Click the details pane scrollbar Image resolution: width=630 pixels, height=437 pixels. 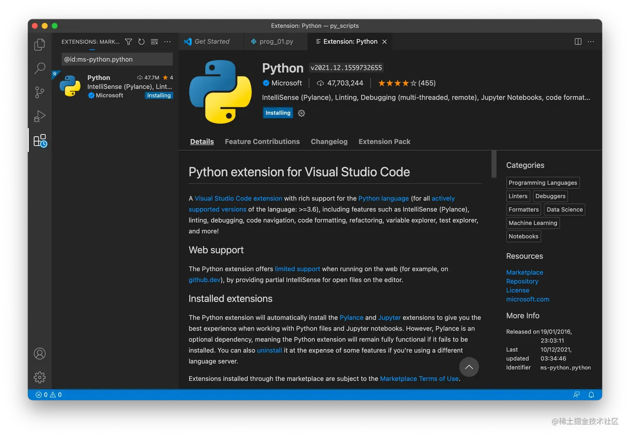point(494,164)
